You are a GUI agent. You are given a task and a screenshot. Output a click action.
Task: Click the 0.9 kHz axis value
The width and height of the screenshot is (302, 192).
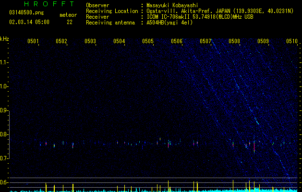pyautogui.click(x=4, y=110)
